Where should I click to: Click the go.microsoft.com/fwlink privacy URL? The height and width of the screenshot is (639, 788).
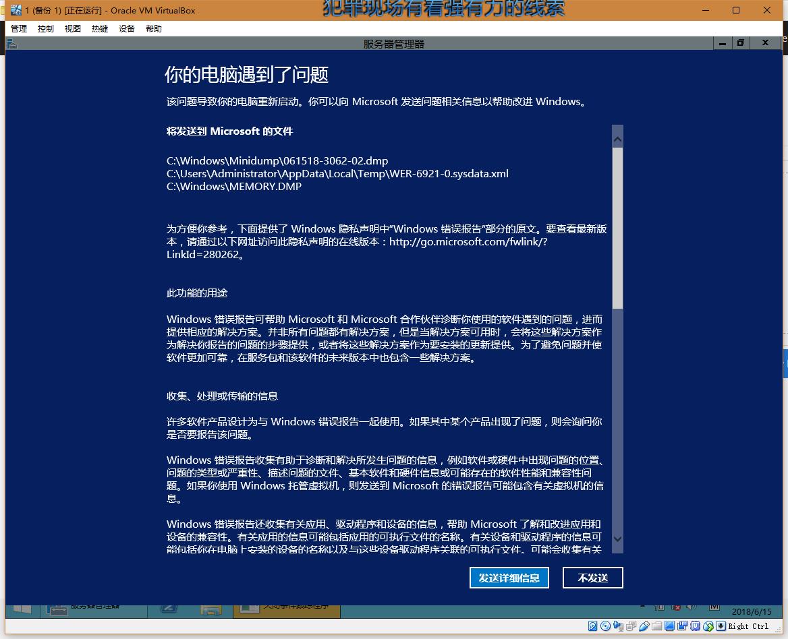click(x=468, y=242)
